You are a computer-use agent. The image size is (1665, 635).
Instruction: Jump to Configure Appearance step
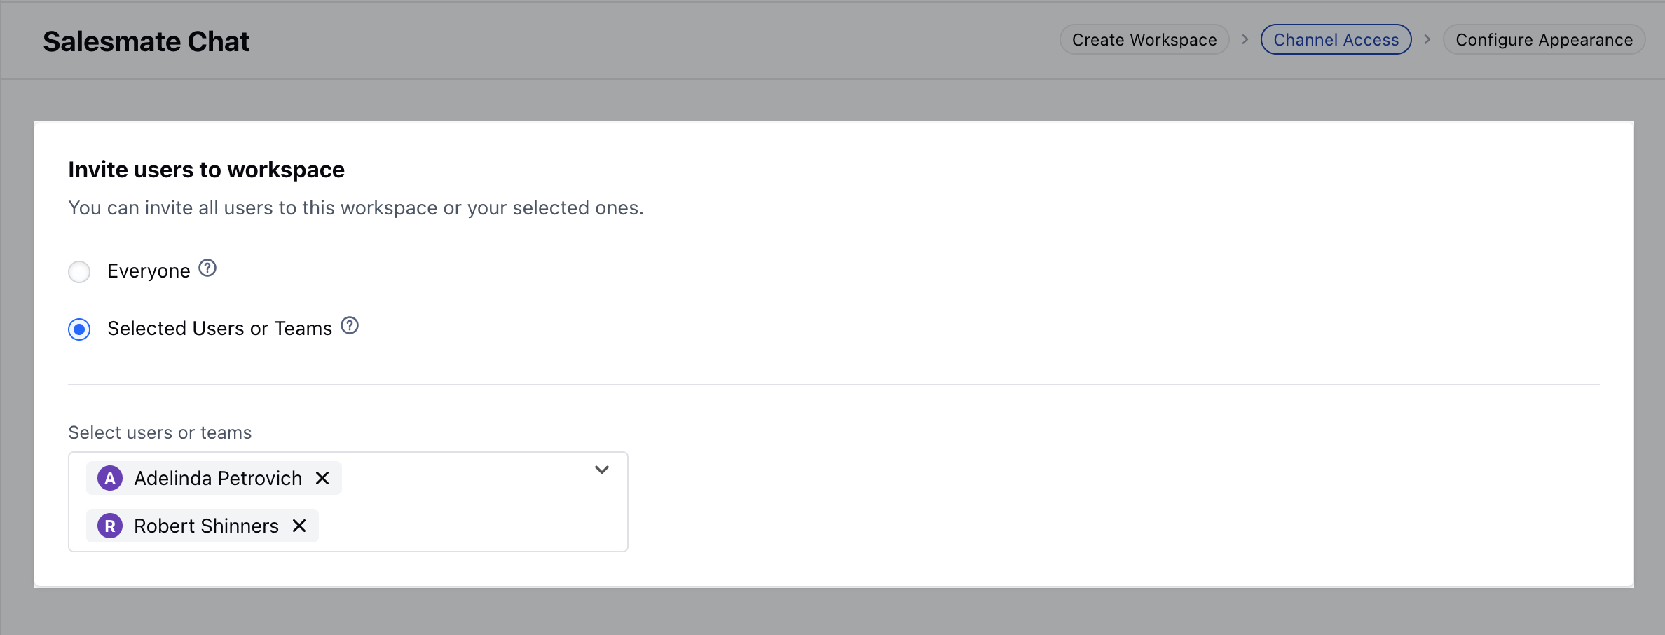(1544, 40)
